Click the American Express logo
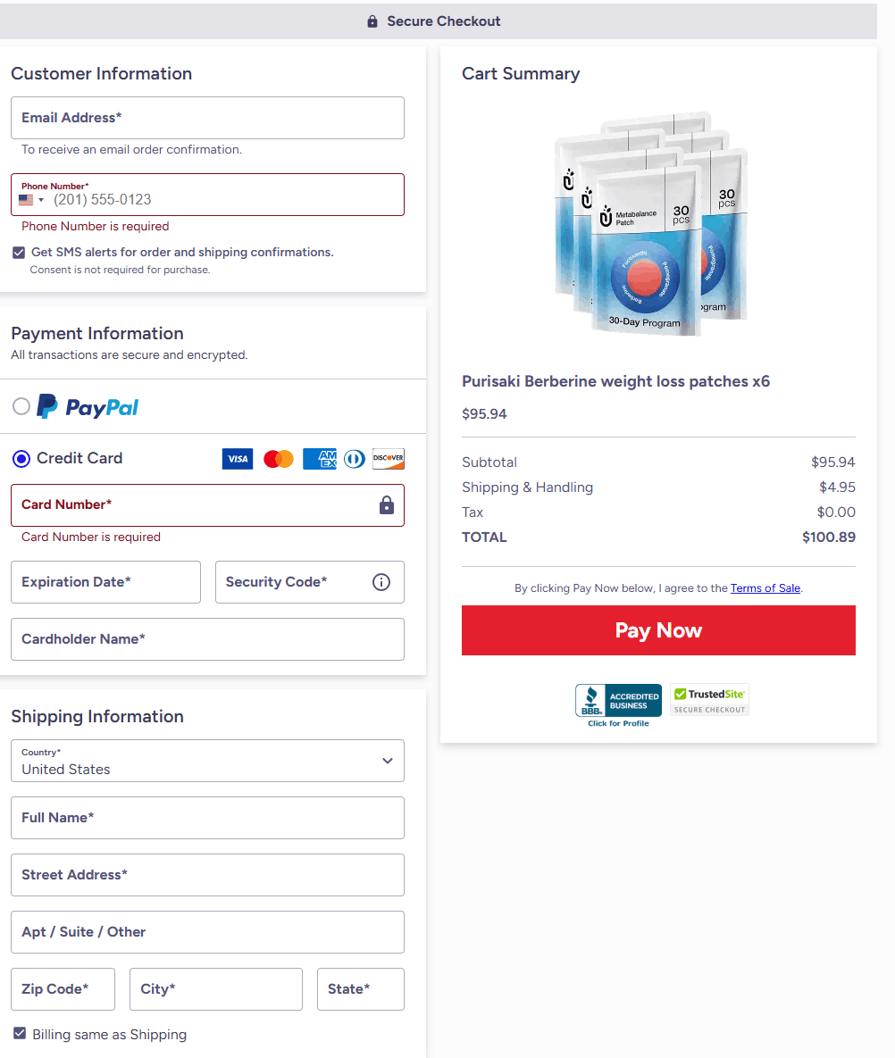Viewport: 895px width, 1058px height. pyautogui.click(x=320, y=459)
